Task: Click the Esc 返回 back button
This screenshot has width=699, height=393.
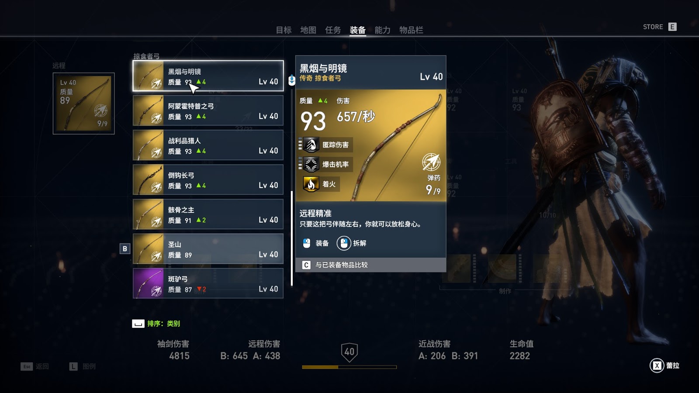Action: [x=35, y=366]
